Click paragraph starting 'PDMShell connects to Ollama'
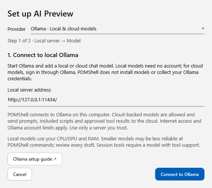 [x=104, y=121]
